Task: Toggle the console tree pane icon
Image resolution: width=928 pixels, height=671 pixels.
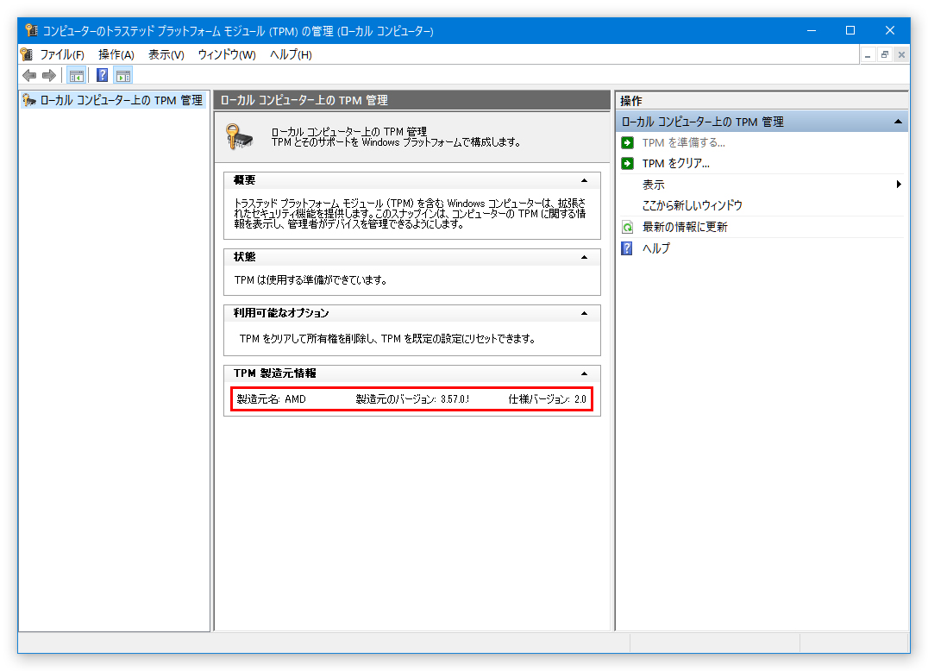Action: coord(76,75)
